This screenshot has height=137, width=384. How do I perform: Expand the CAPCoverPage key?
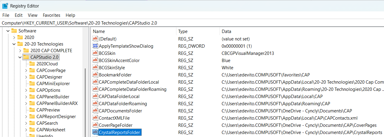pyautogui.click(x=26, y=70)
